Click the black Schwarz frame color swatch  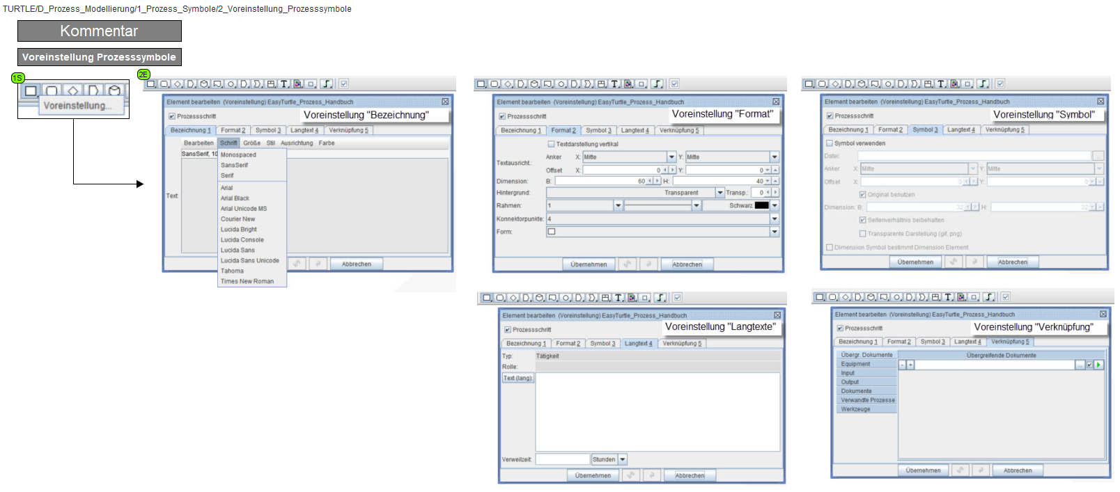click(761, 206)
